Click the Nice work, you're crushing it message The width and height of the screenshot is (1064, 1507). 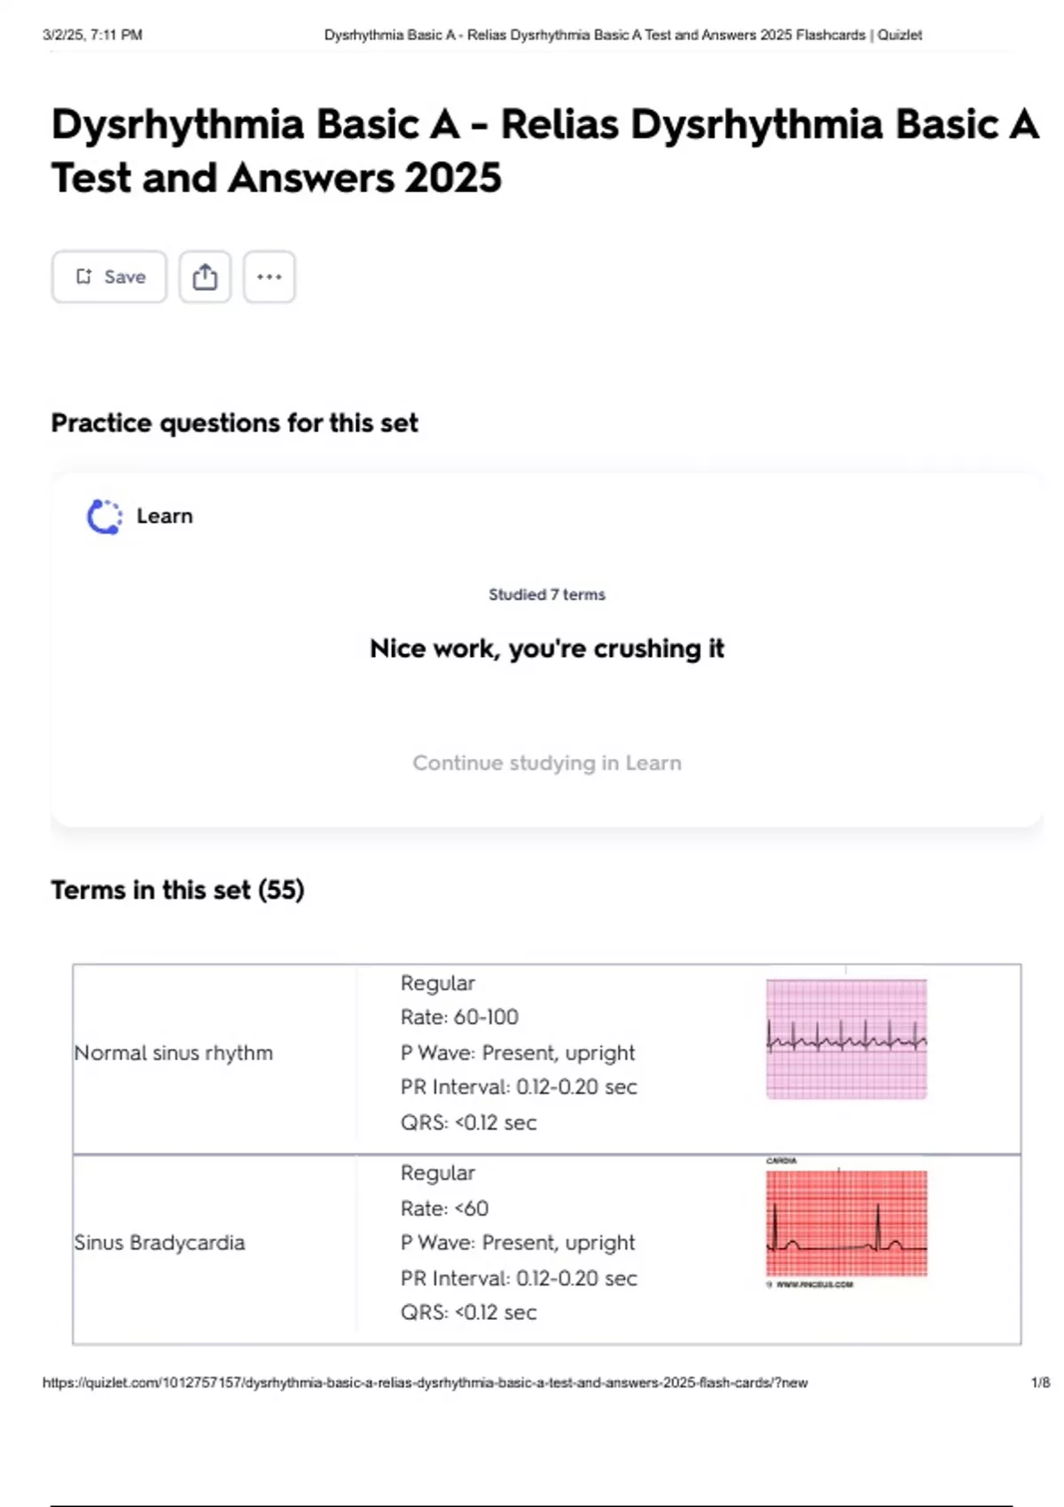[546, 649]
